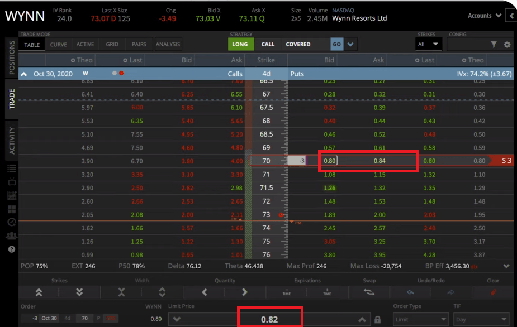This screenshot has width=517, height=327.
Task: Toggle the limit price lock icon
Action: (378, 320)
